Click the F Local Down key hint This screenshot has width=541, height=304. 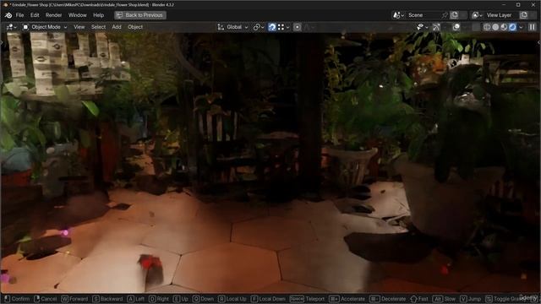(x=268, y=299)
